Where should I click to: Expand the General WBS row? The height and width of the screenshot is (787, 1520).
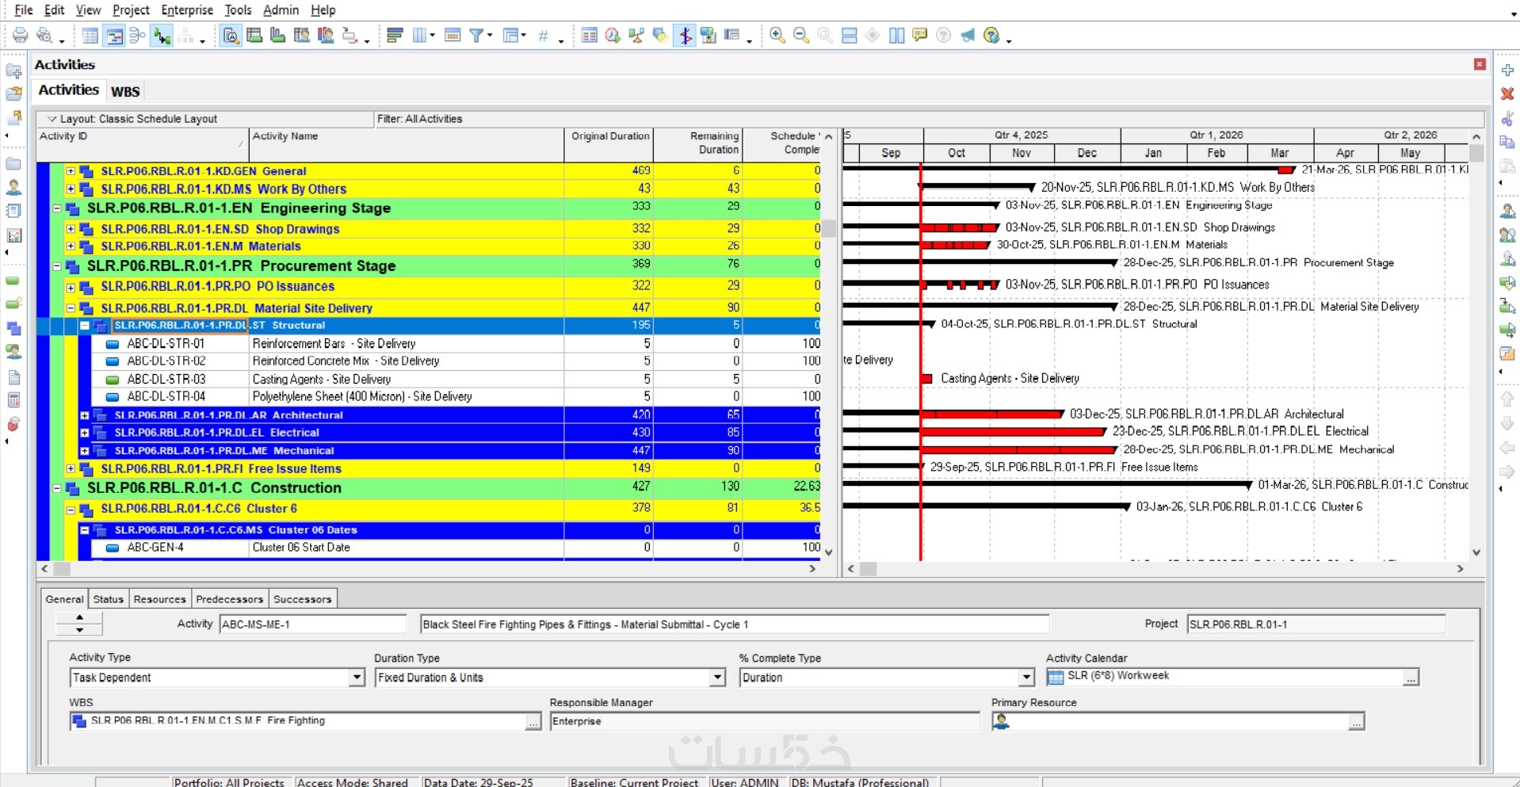[x=71, y=171]
